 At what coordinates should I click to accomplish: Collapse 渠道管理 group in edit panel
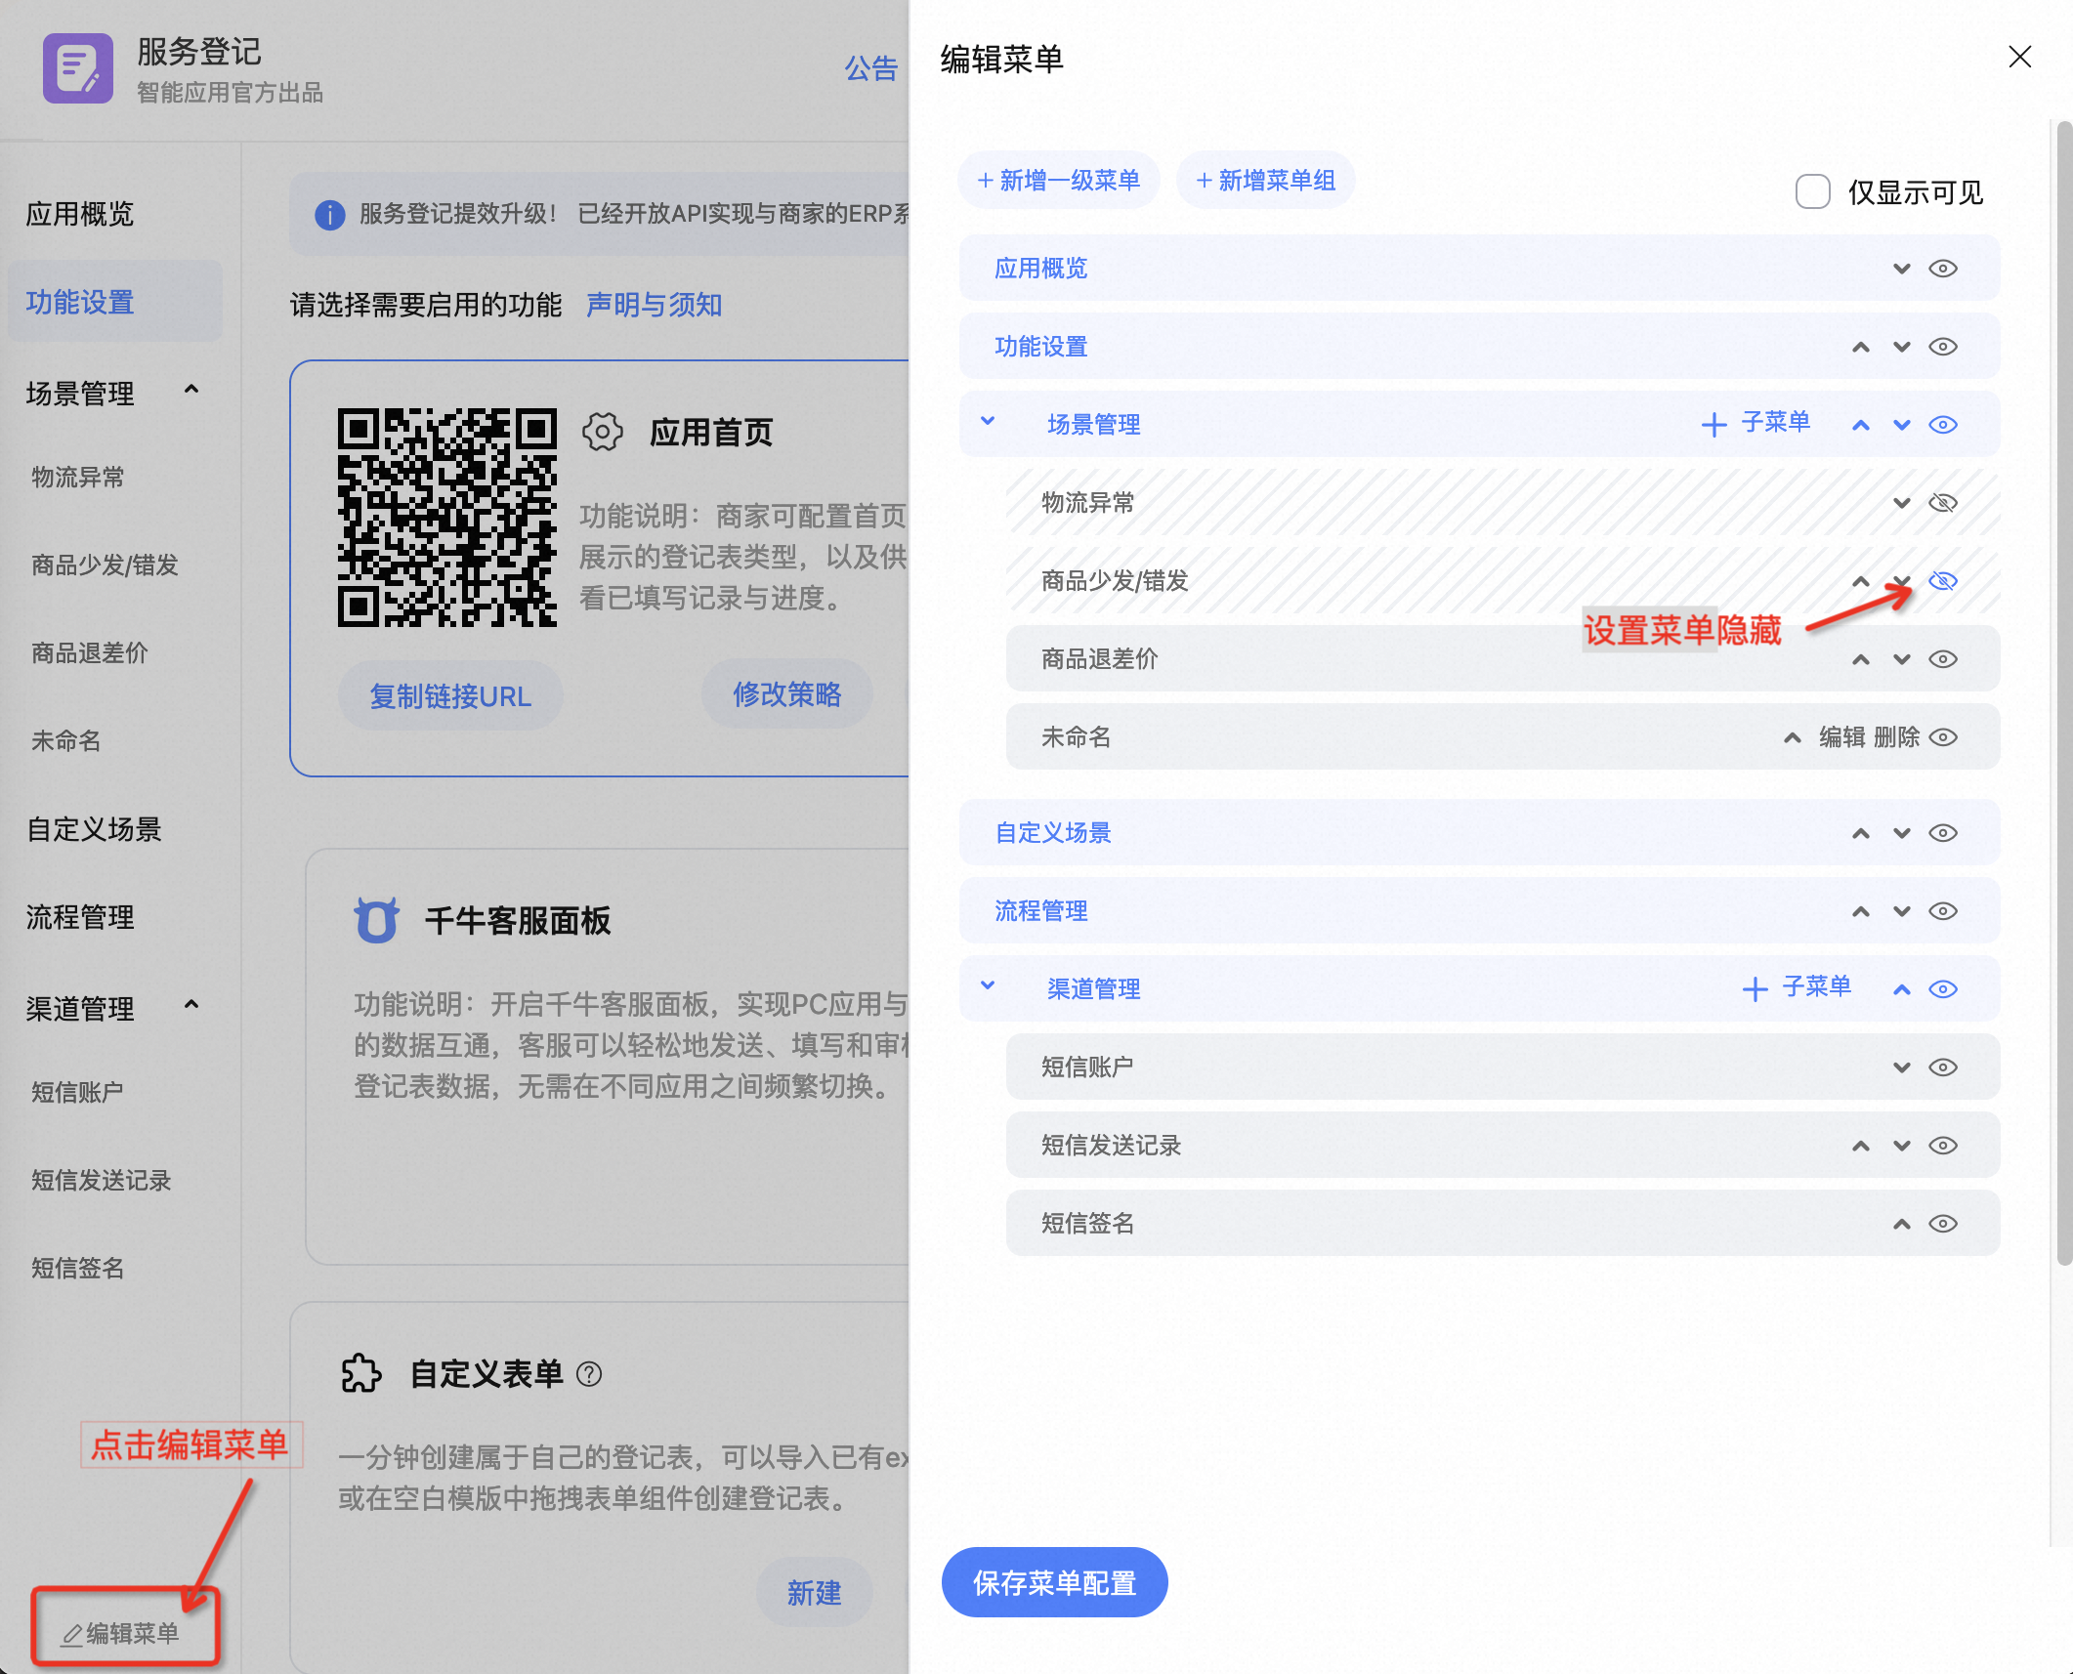988,985
